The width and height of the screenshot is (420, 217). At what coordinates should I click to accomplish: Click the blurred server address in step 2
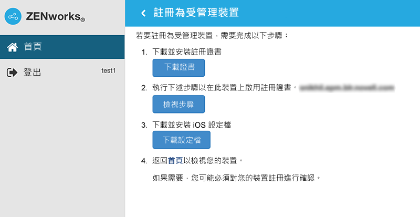[346, 88]
